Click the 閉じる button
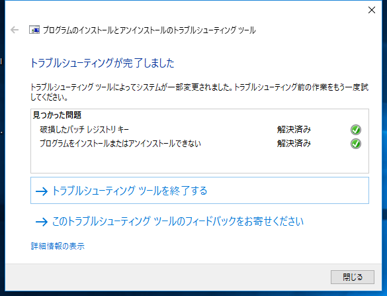The image size is (387, 296). [x=353, y=277]
